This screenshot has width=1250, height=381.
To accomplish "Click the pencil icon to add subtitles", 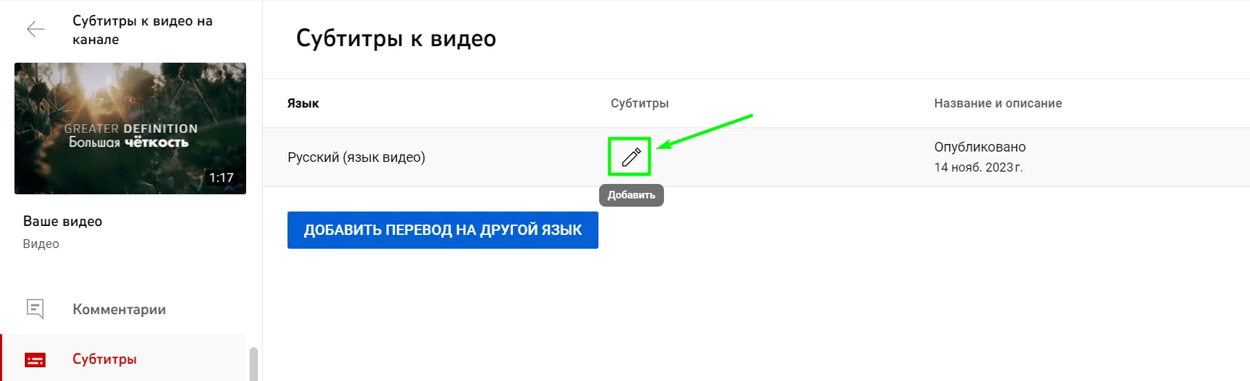I will pyautogui.click(x=630, y=157).
